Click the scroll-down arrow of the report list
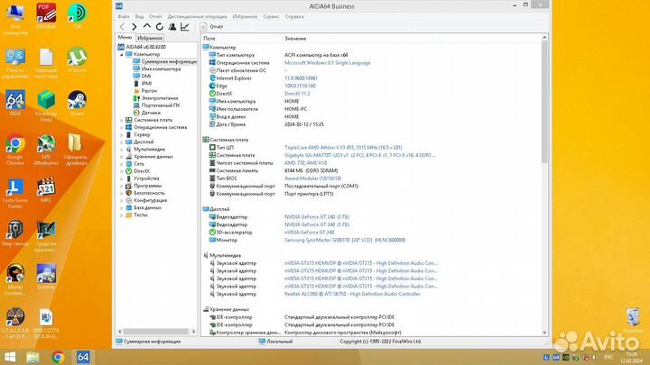 pyautogui.click(x=544, y=333)
